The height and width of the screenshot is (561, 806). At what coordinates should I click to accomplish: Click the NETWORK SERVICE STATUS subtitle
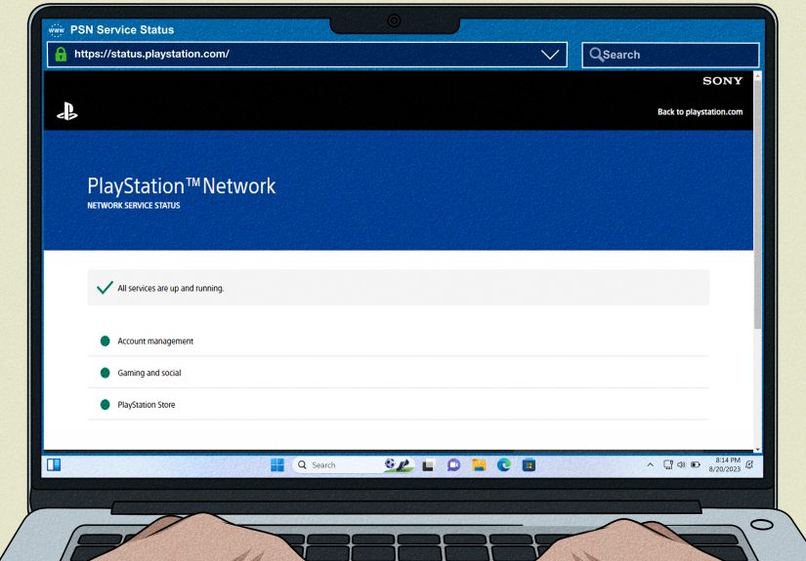point(134,205)
